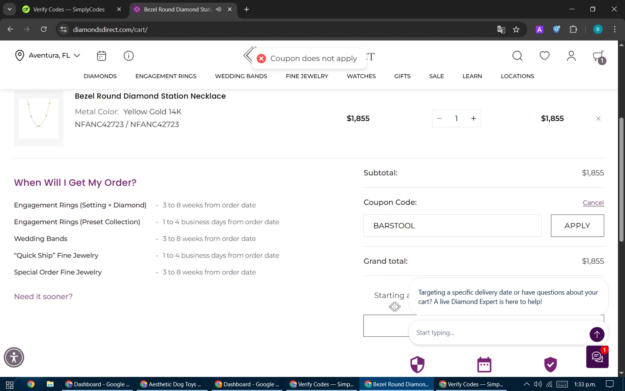This screenshot has height=391, width=625.
Task: Open the tab search dropdown arrow
Action: tap(9, 9)
